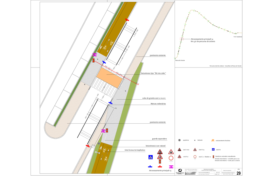Click the 'Atravessamento principal 14' caption under signs
The image size is (275, 176).
(160, 170)
